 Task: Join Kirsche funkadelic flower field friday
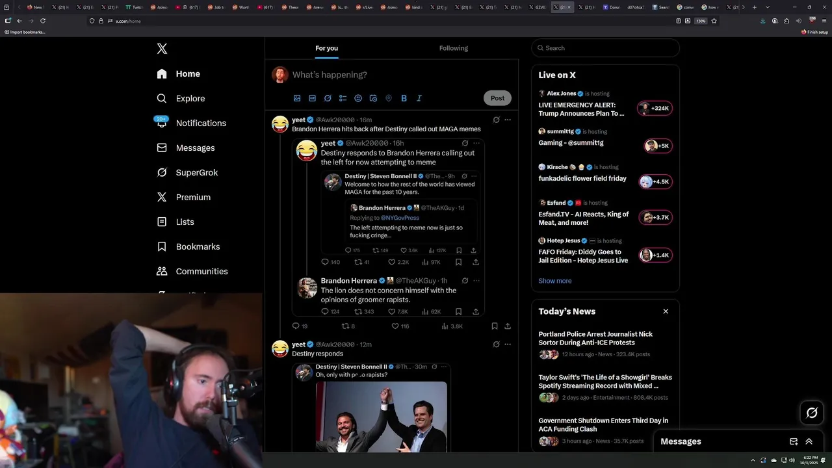(x=655, y=182)
